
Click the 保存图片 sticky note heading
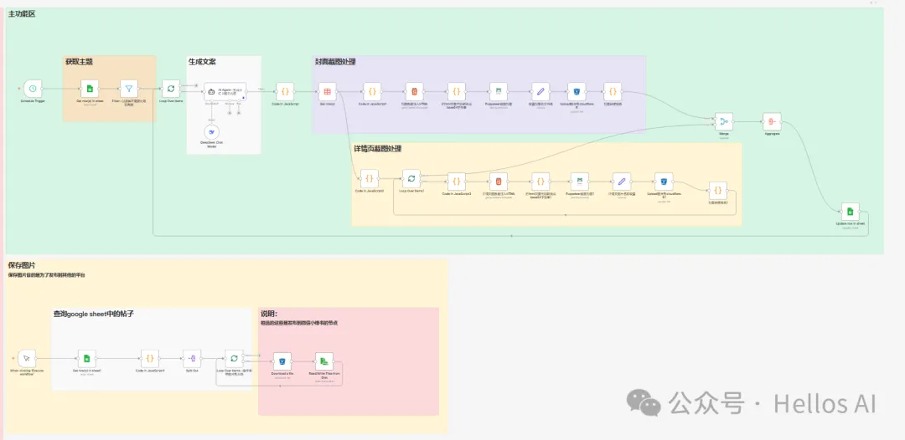23,265
